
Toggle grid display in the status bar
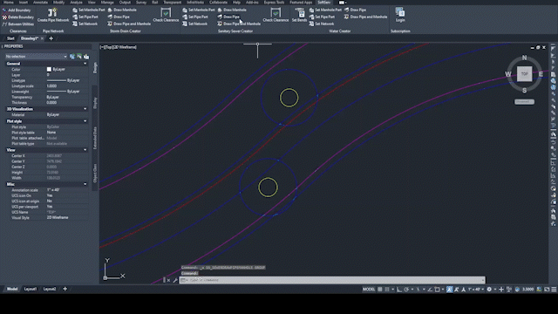tap(380, 290)
